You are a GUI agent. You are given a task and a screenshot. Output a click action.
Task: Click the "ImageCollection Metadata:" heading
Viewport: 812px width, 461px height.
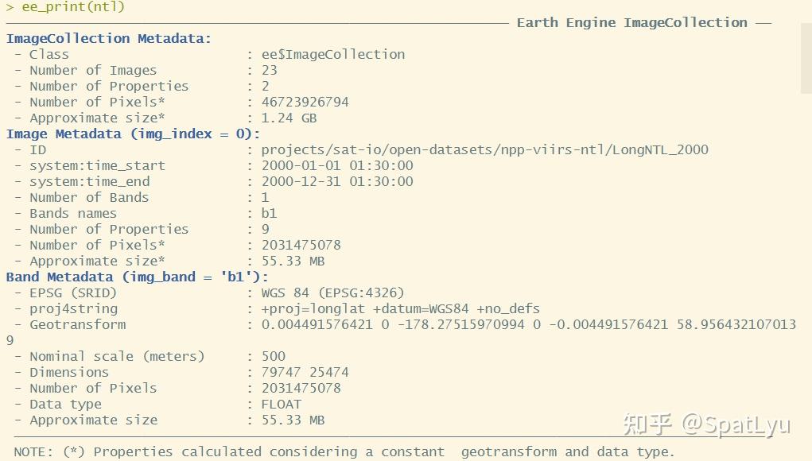(109, 38)
